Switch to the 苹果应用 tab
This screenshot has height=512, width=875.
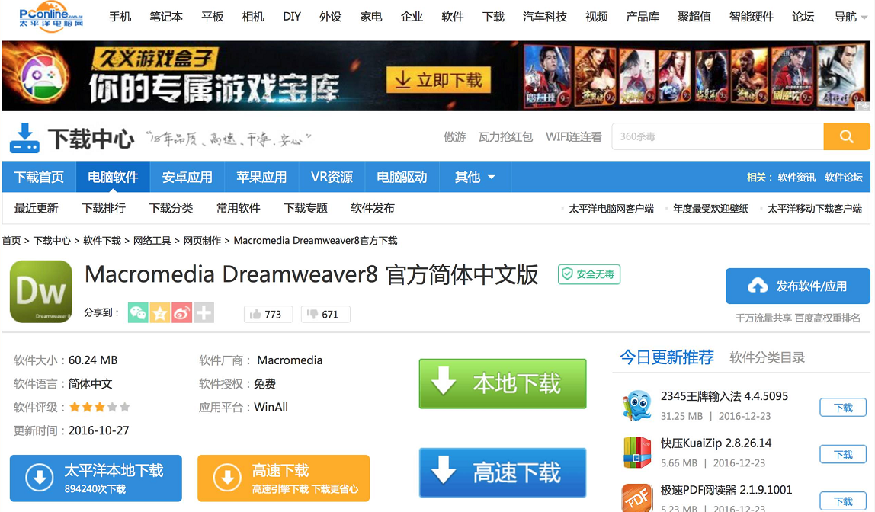coord(261,178)
